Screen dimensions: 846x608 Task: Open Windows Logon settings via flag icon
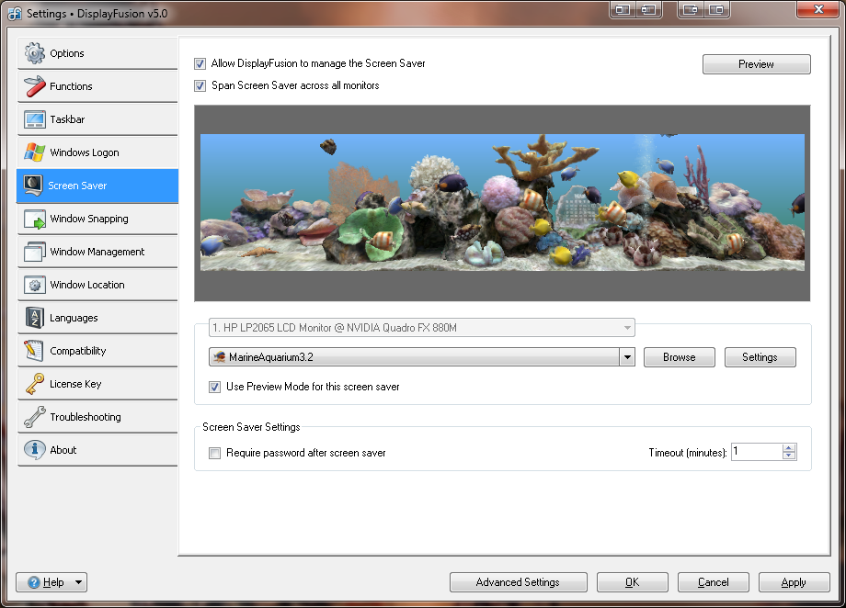(x=35, y=152)
